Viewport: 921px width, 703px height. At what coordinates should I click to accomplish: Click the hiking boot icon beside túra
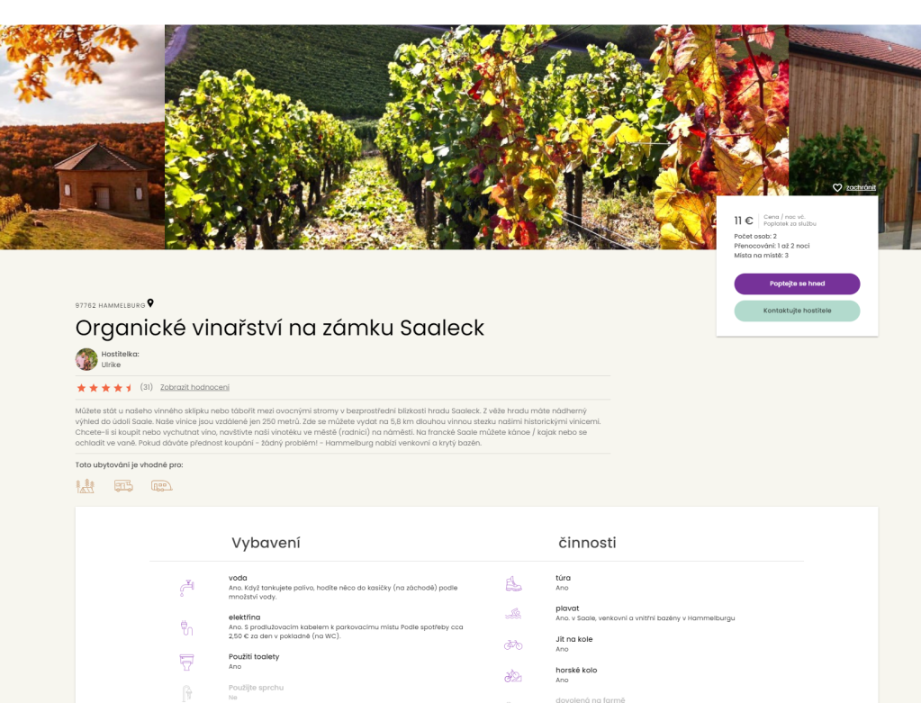[x=513, y=583]
